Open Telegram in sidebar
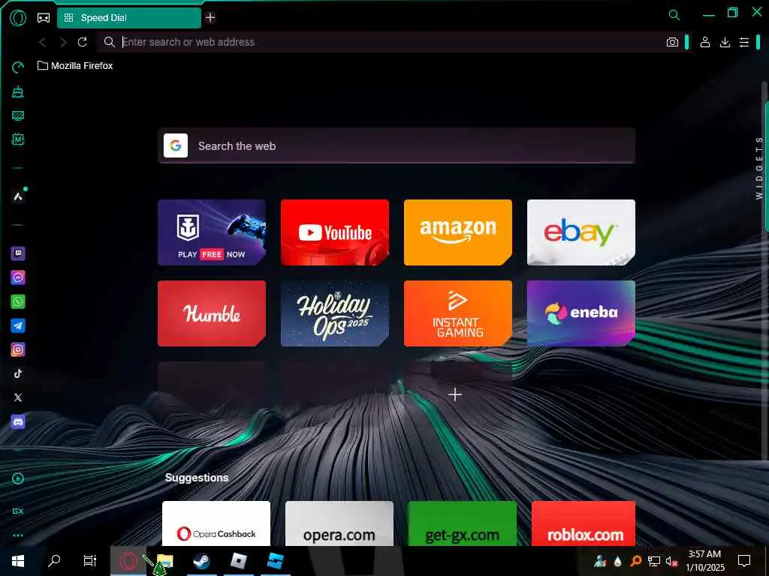The image size is (769, 576). point(18,325)
